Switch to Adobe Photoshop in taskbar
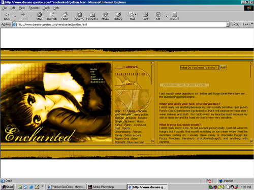 [x=107, y=187]
